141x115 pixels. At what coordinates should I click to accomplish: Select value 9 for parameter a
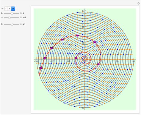coord(13,9)
